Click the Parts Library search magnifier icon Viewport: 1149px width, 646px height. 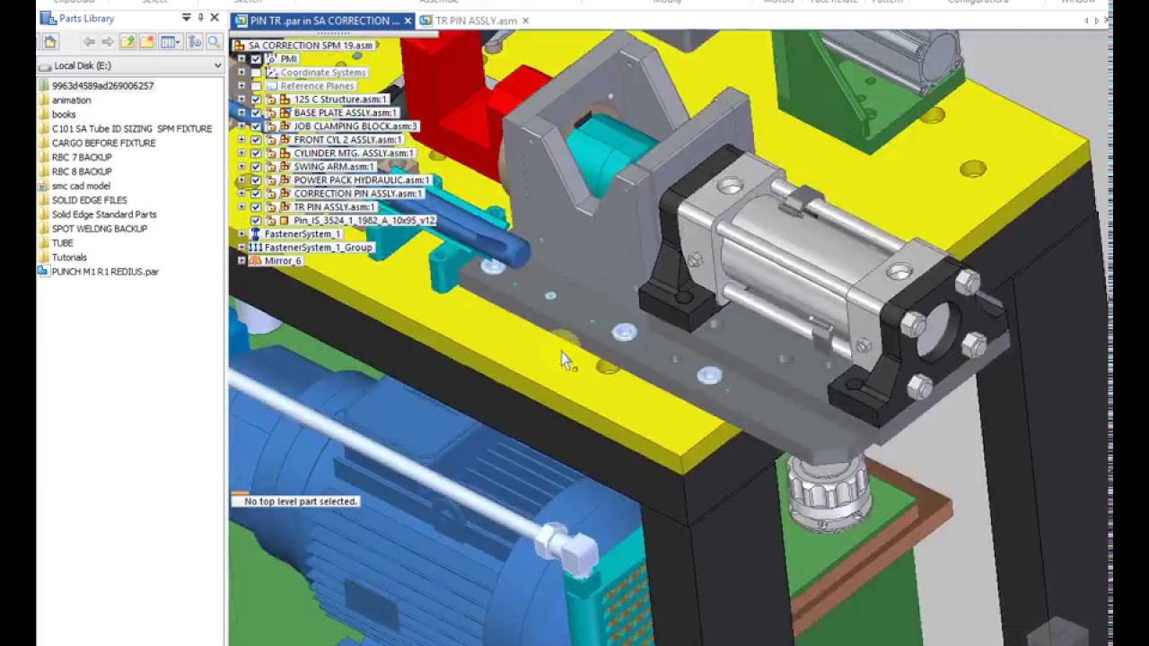(214, 41)
